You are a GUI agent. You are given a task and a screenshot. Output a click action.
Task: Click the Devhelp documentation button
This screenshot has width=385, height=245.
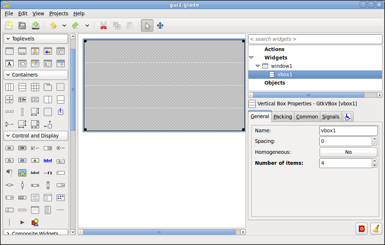362,229
